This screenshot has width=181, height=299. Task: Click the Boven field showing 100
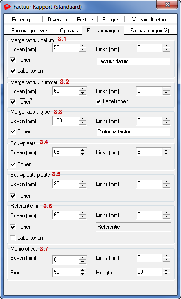pos(65,121)
